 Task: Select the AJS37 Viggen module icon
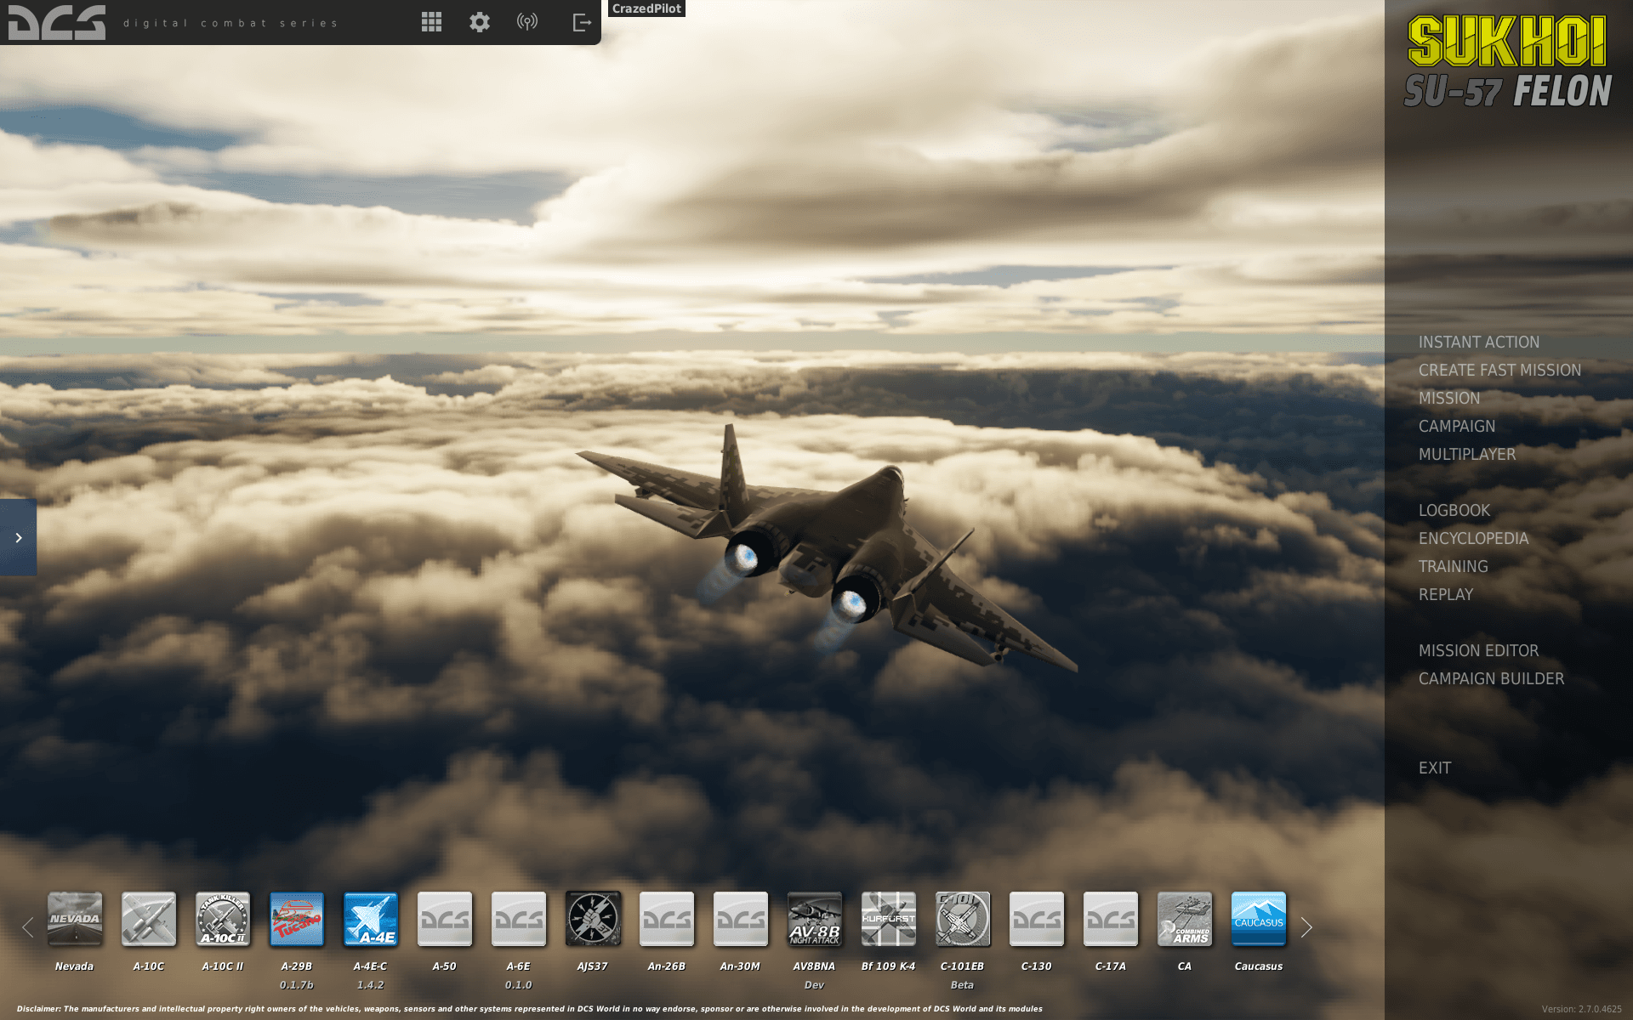(593, 919)
